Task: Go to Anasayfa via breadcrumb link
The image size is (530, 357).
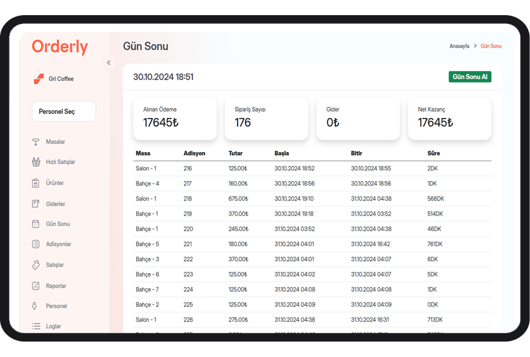Action: pos(459,46)
